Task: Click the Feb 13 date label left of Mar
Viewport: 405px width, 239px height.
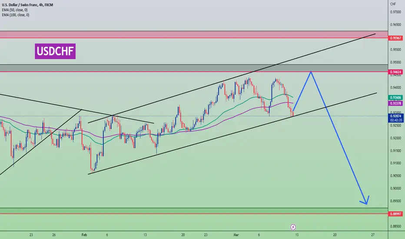Action: (145, 235)
